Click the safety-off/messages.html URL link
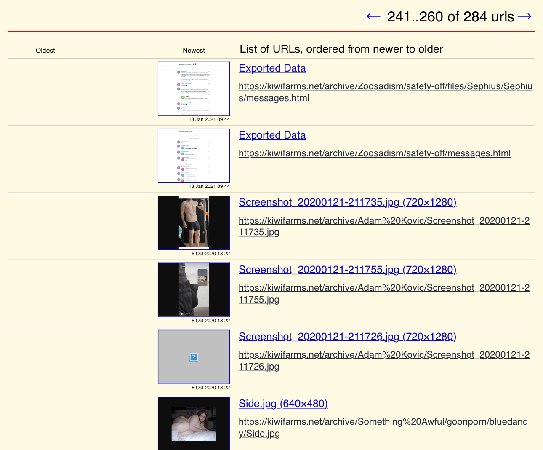 coord(374,153)
